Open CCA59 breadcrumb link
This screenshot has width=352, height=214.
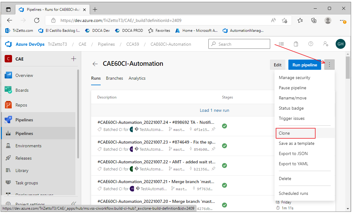(x=133, y=44)
